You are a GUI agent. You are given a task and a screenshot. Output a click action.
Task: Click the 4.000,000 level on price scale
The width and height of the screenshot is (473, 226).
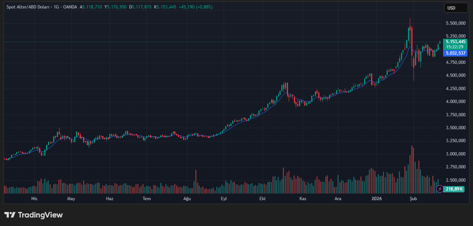[x=456, y=102]
